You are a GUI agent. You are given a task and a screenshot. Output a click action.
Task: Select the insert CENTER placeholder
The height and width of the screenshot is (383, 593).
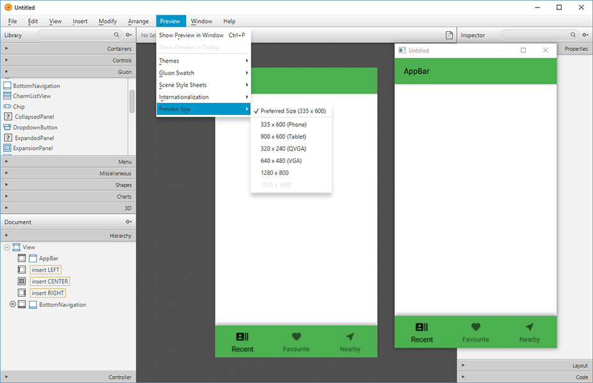click(50, 282)
